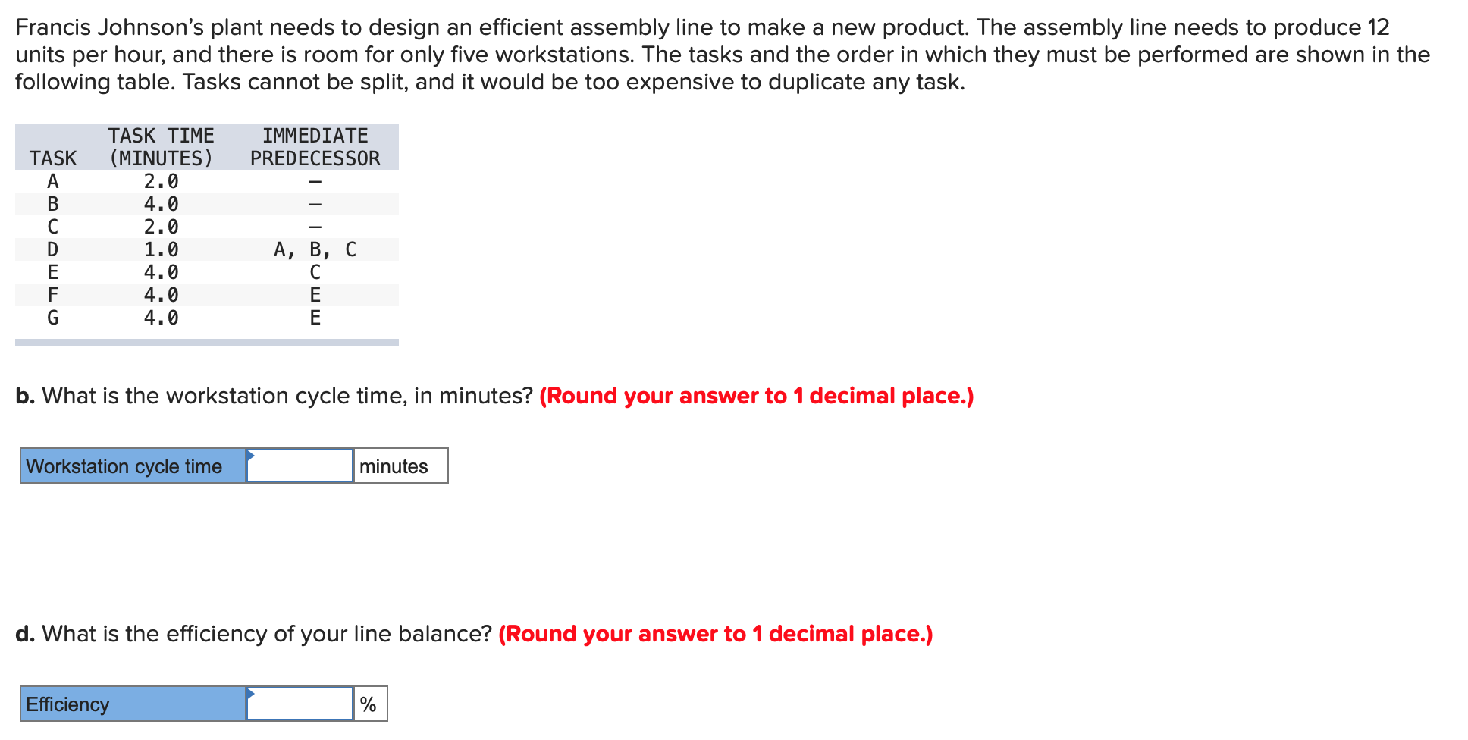Click the blue 'Efficiency' label cell

tap(133, 704)
